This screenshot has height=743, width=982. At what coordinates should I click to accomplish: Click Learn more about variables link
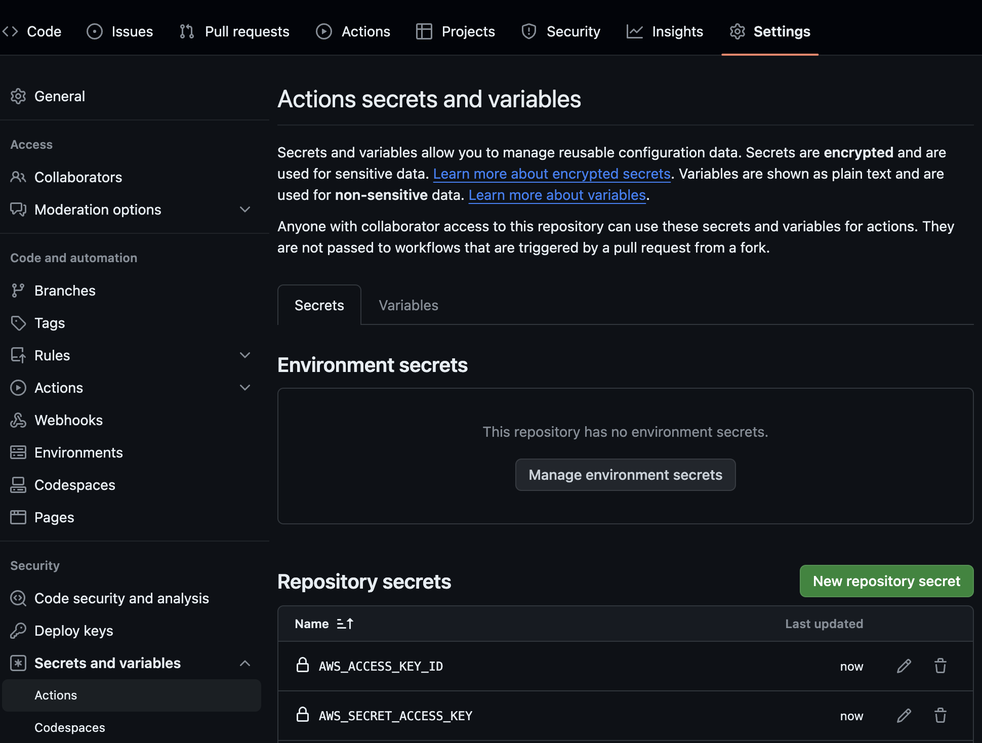[x=557, y=195]
